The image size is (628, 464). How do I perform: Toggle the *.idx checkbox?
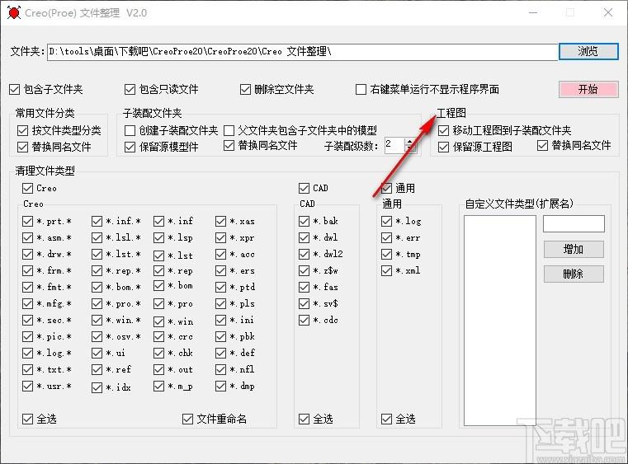(x=97, y=387)
